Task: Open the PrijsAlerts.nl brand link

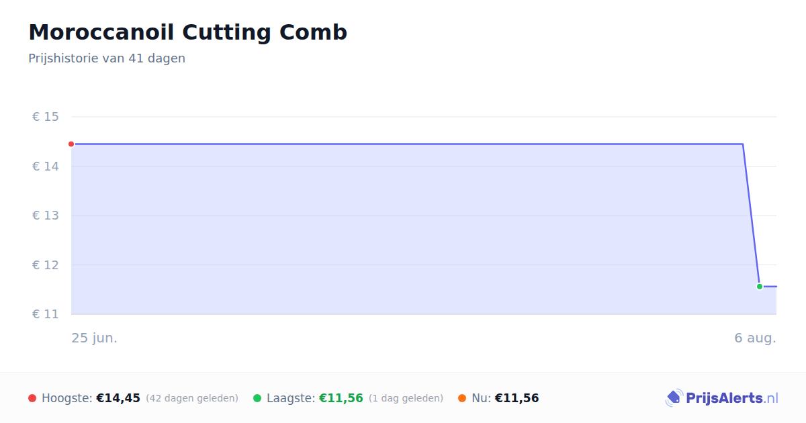Action: [x=722, y=398]
